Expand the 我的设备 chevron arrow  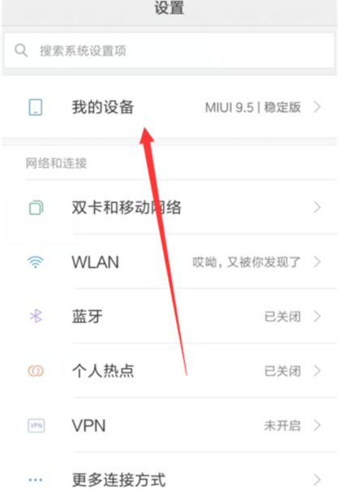(318, 107)
